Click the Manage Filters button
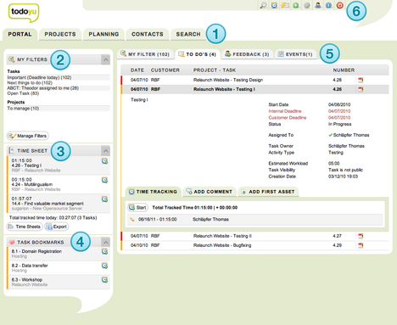The image size is (397, 325). [x=28, y=136]
